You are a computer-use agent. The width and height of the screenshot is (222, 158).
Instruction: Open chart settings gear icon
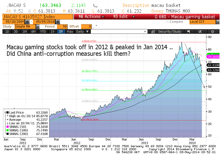[x=212, y=31]
